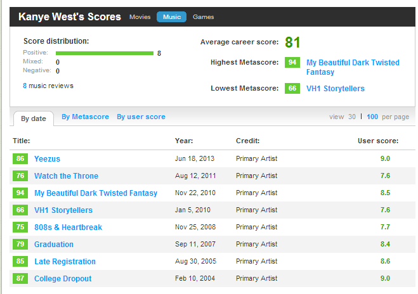Sort the list By user score
The width and height of the screenshot is (418, 294).
141,117
